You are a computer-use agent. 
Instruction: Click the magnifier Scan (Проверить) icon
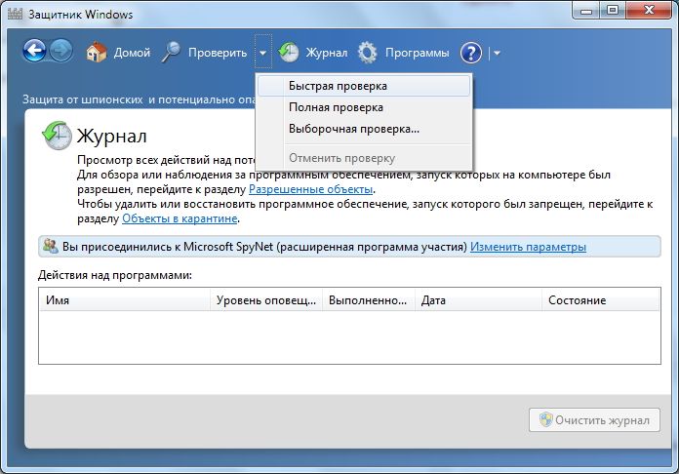[172, 53]
